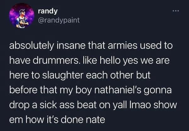Click the word "before" starting the fourth line

[23, 90]
